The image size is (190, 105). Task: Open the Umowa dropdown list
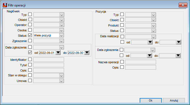pyautogui.click(x=61, y=81)
